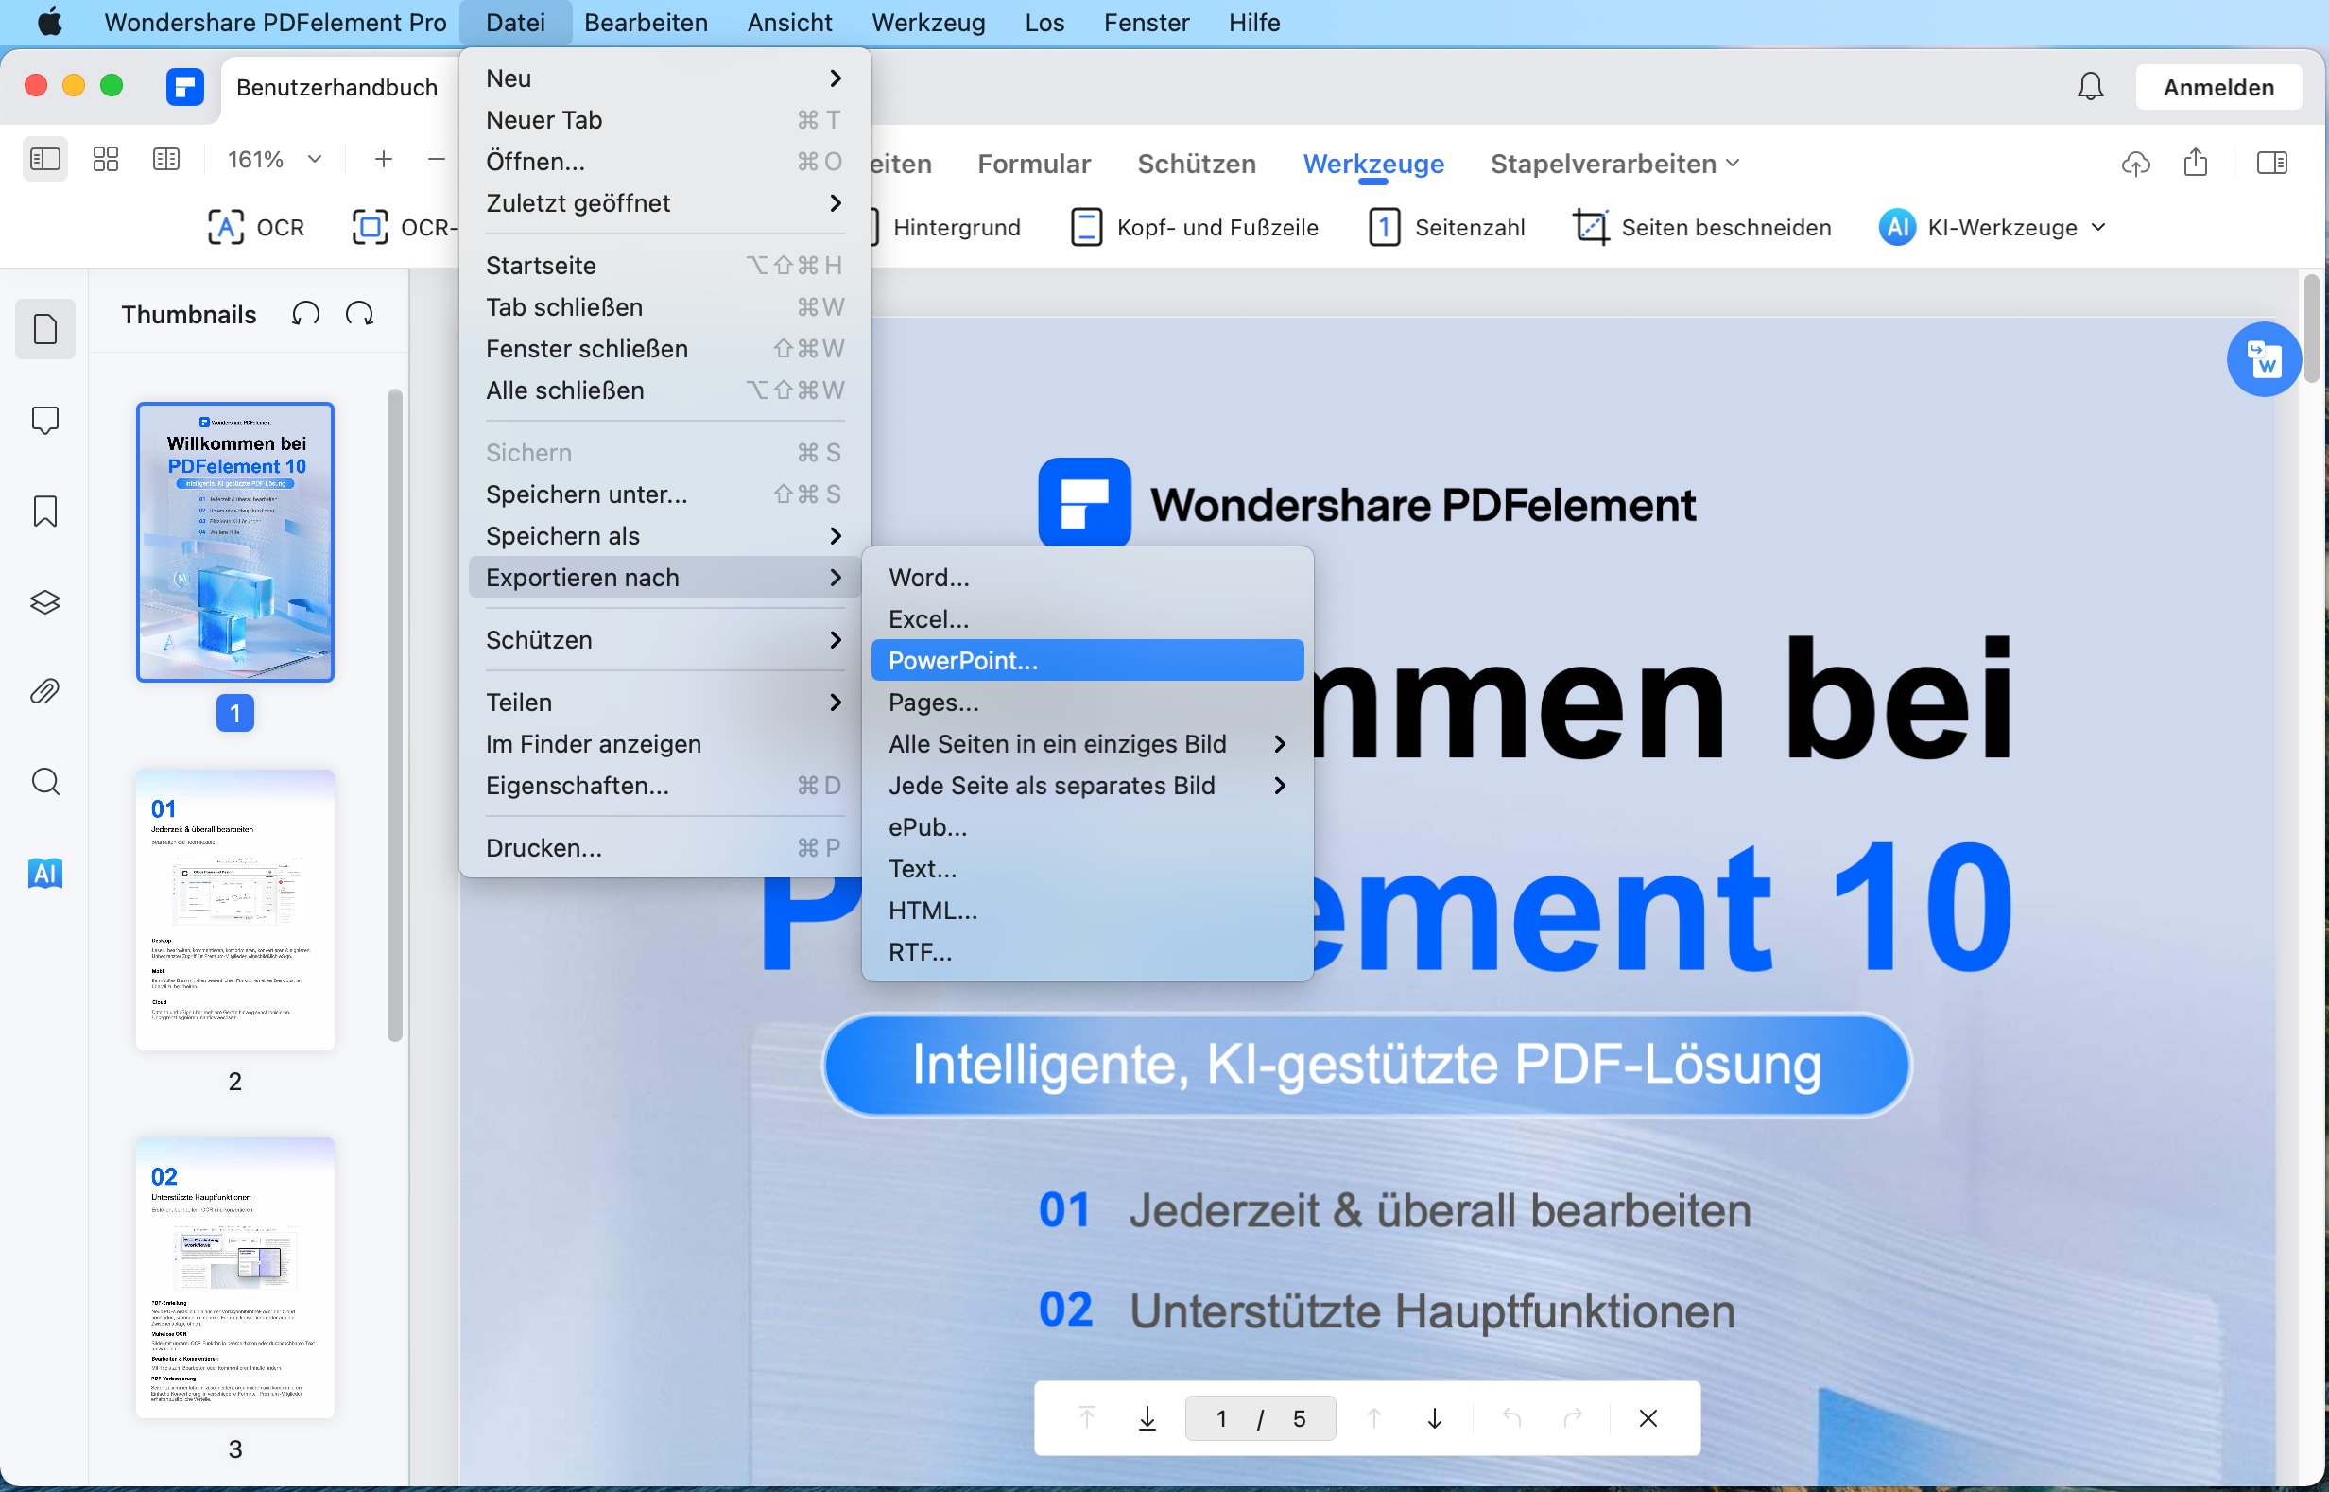Click the floating translate-to-Word button
This screenshot has width=2329, height=1492.
(2264, 359)
